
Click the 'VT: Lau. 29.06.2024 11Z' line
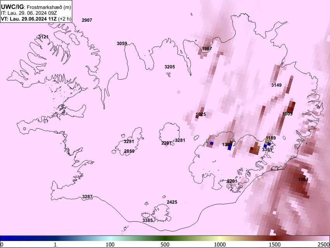tap(29, 19)
